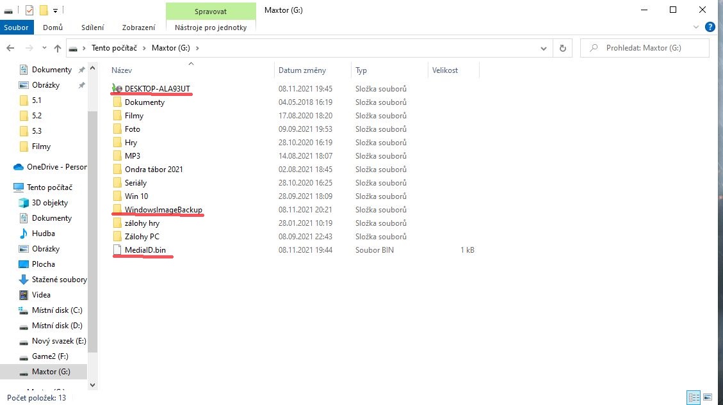Switch to details view layout icon
Viewport: 723px width, 405px height.
point(694,397)
